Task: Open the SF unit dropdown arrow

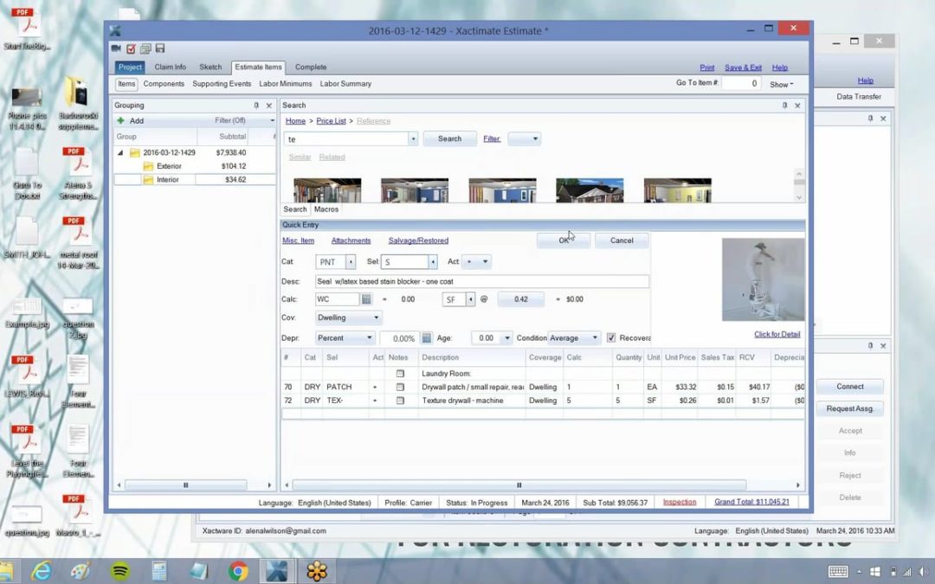Action: point(470,299)
